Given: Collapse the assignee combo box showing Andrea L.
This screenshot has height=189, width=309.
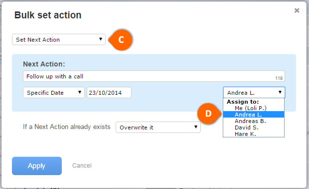Looking at the screenshot, I should click(x=254, y=93).
